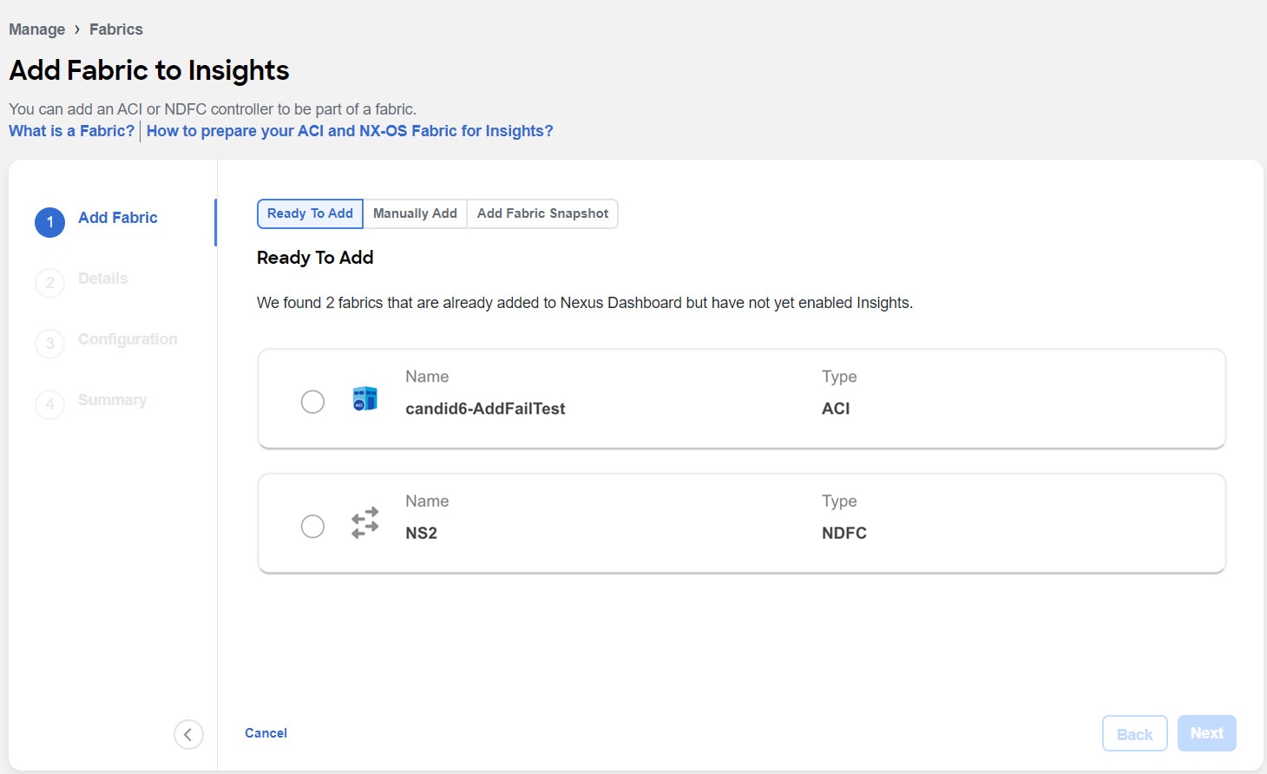Proceed with the Next button
Screen dimensions: 1267x774
pos(1206,733)
